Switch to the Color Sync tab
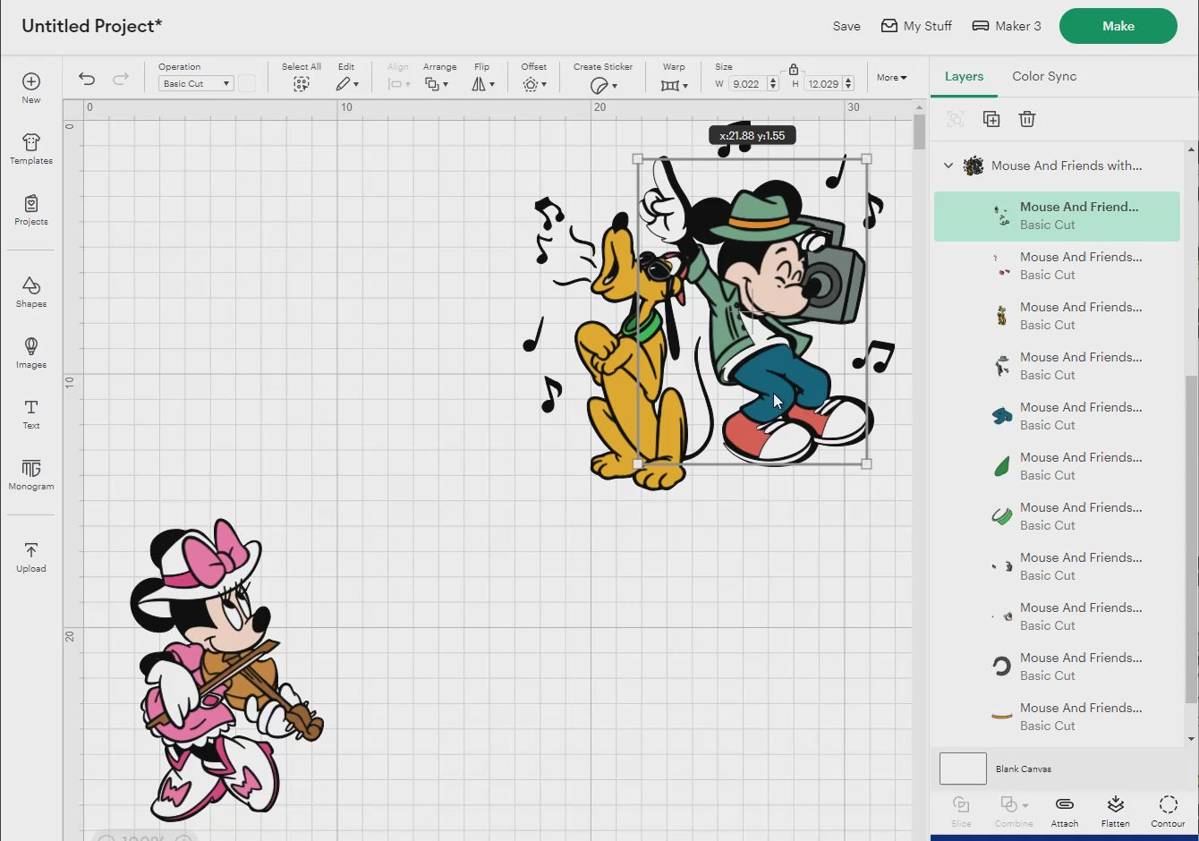The height and width of the screenshot is (841, 1199). point(1044,76)
